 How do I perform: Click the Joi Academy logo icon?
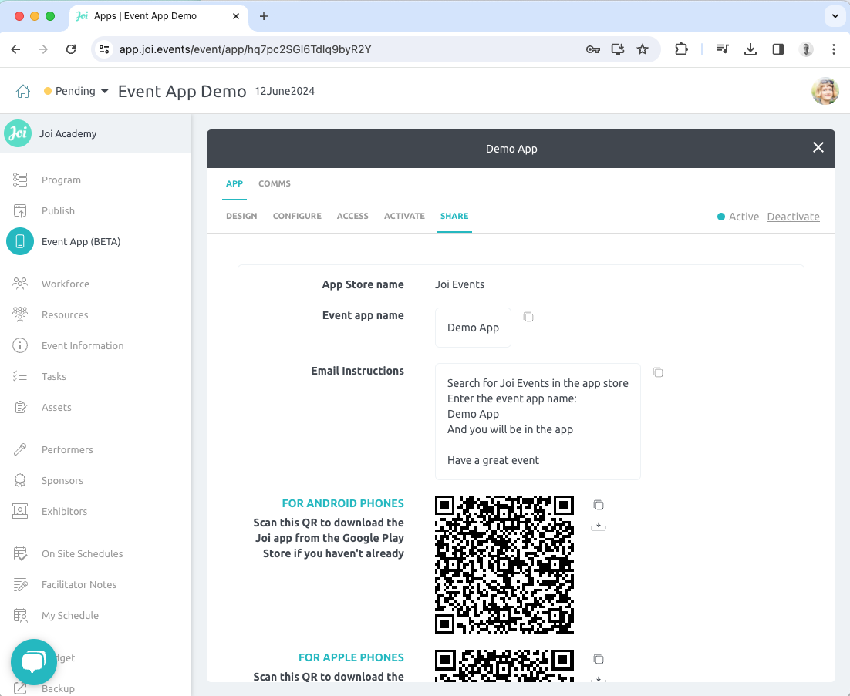click(18, 133)
